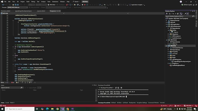Open Properties wrench icon in Solution Explorer

(x=185, y=14)
